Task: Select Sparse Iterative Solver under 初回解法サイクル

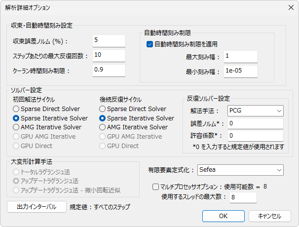Action: click(x=16, y=118)
